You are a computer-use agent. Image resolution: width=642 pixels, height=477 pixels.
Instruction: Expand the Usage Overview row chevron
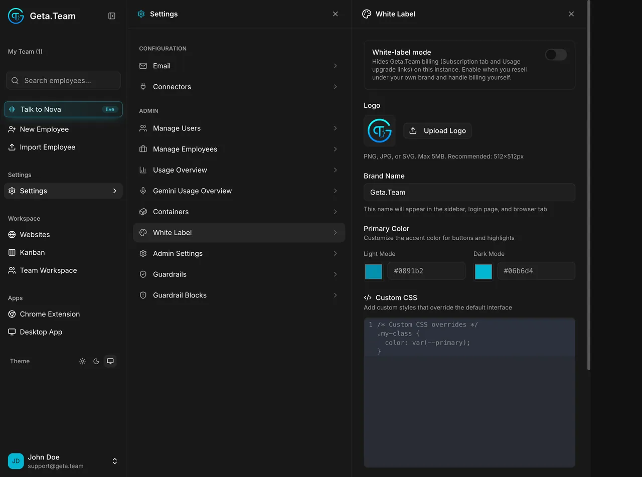pyautogui.click(x=335, y=170)
